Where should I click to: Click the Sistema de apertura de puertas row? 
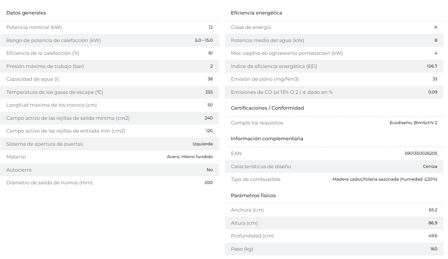tap(110, 144)
